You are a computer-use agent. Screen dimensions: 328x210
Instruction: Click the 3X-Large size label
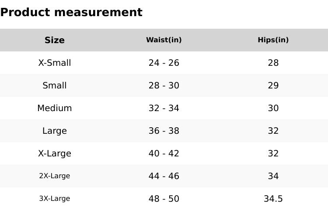click(x=55, y=199)
